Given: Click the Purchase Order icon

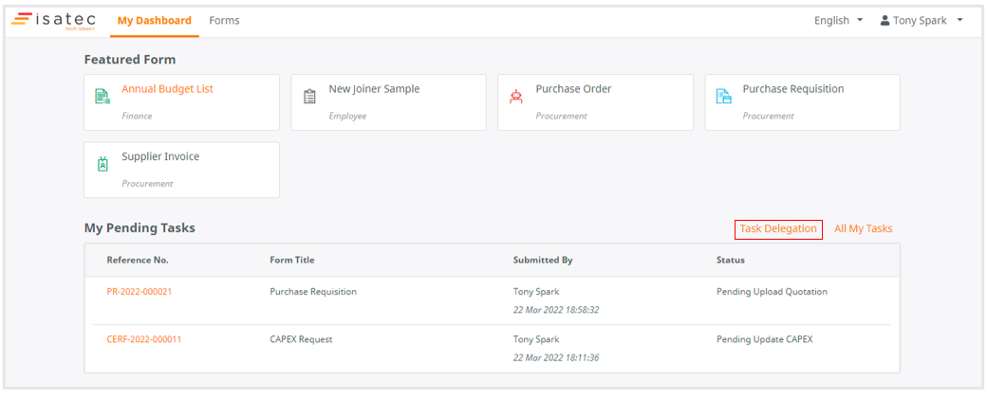Looking at the screenshot, I should pos(516,97).
